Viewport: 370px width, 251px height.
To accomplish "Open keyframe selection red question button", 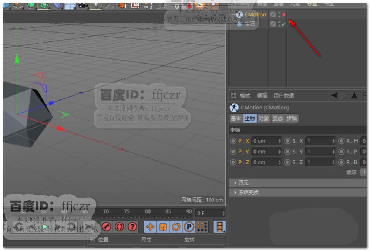I will pyautogui.click(x=132, y=227).
